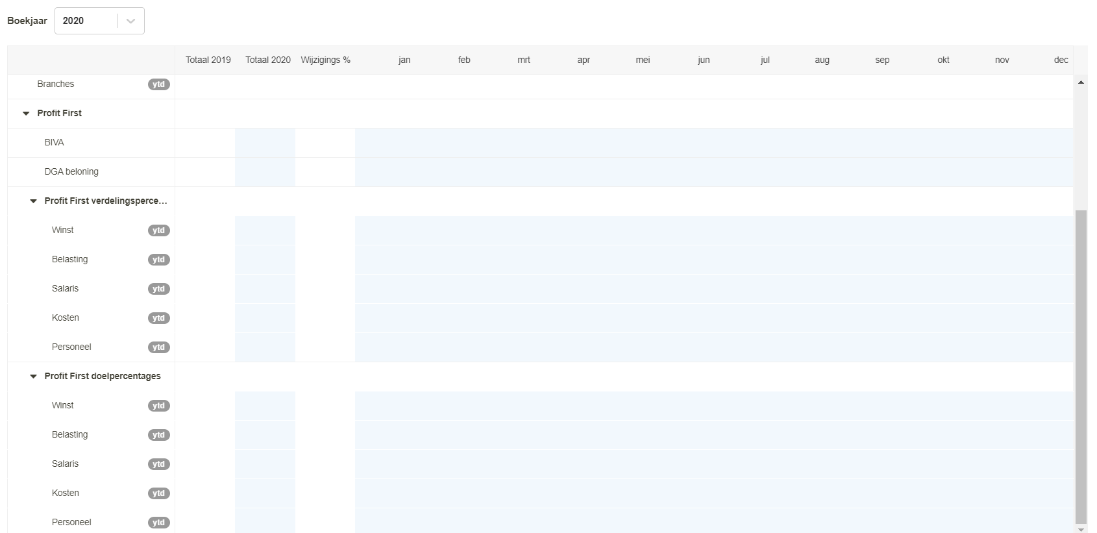This screenshot has width=1097, height=533.
Task: Collapse Profit First doelpercentages section
Action: point(33,377)
